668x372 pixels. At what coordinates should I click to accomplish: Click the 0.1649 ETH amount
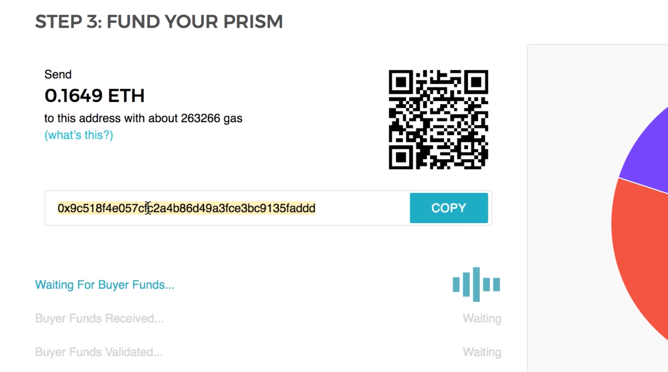pyautogui.click(x=94, y=96)
